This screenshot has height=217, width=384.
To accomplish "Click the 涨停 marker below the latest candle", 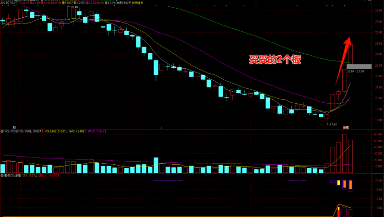I will [x=345, y=127].
